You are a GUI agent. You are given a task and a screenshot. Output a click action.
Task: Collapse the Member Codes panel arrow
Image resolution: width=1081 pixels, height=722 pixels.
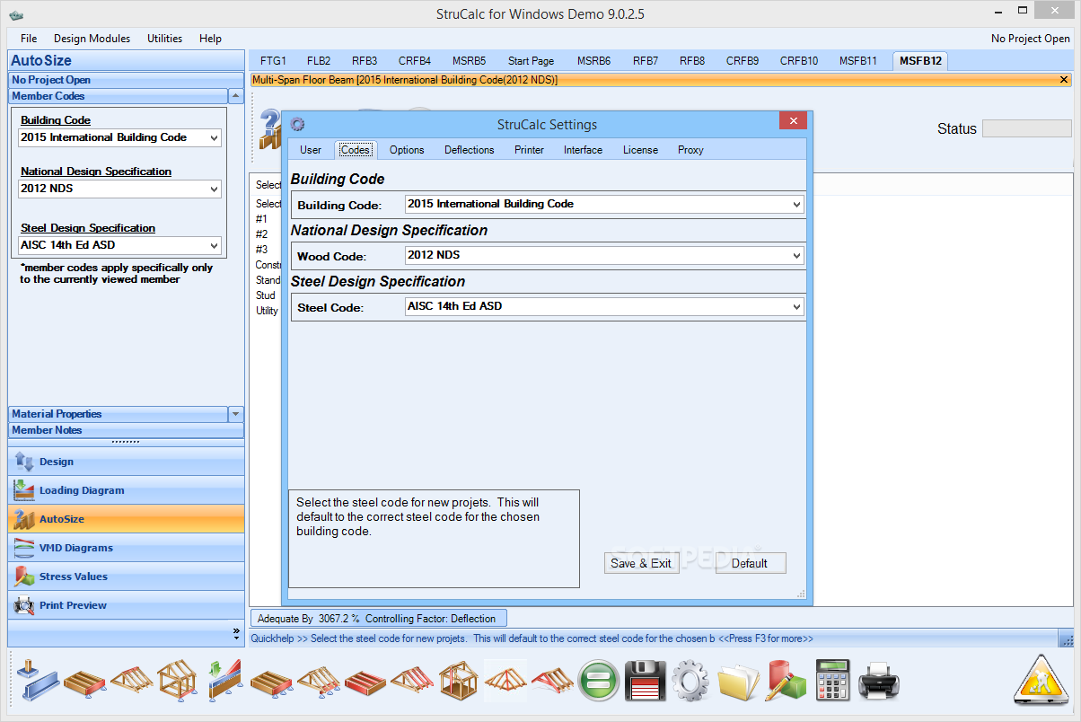(x=236, y=96)
